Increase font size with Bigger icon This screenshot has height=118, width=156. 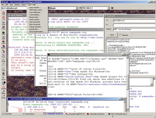click(x=3, y=92)
